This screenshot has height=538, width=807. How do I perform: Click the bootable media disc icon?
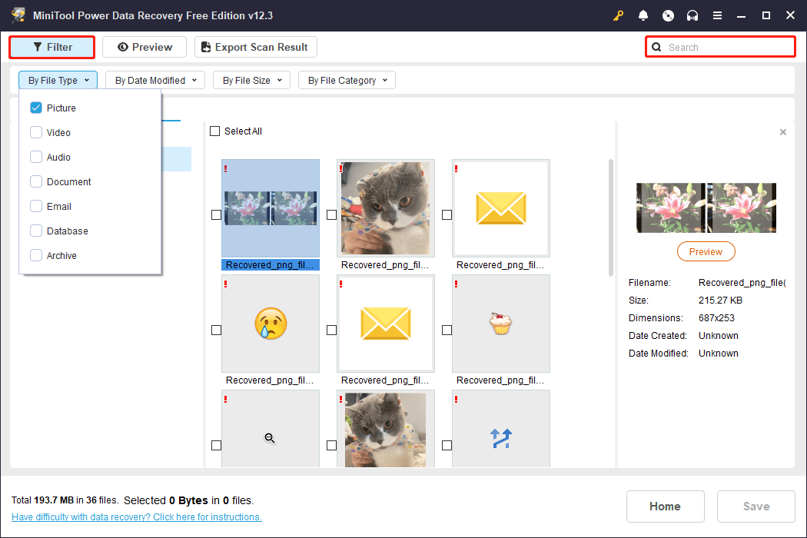coord(668,15)
